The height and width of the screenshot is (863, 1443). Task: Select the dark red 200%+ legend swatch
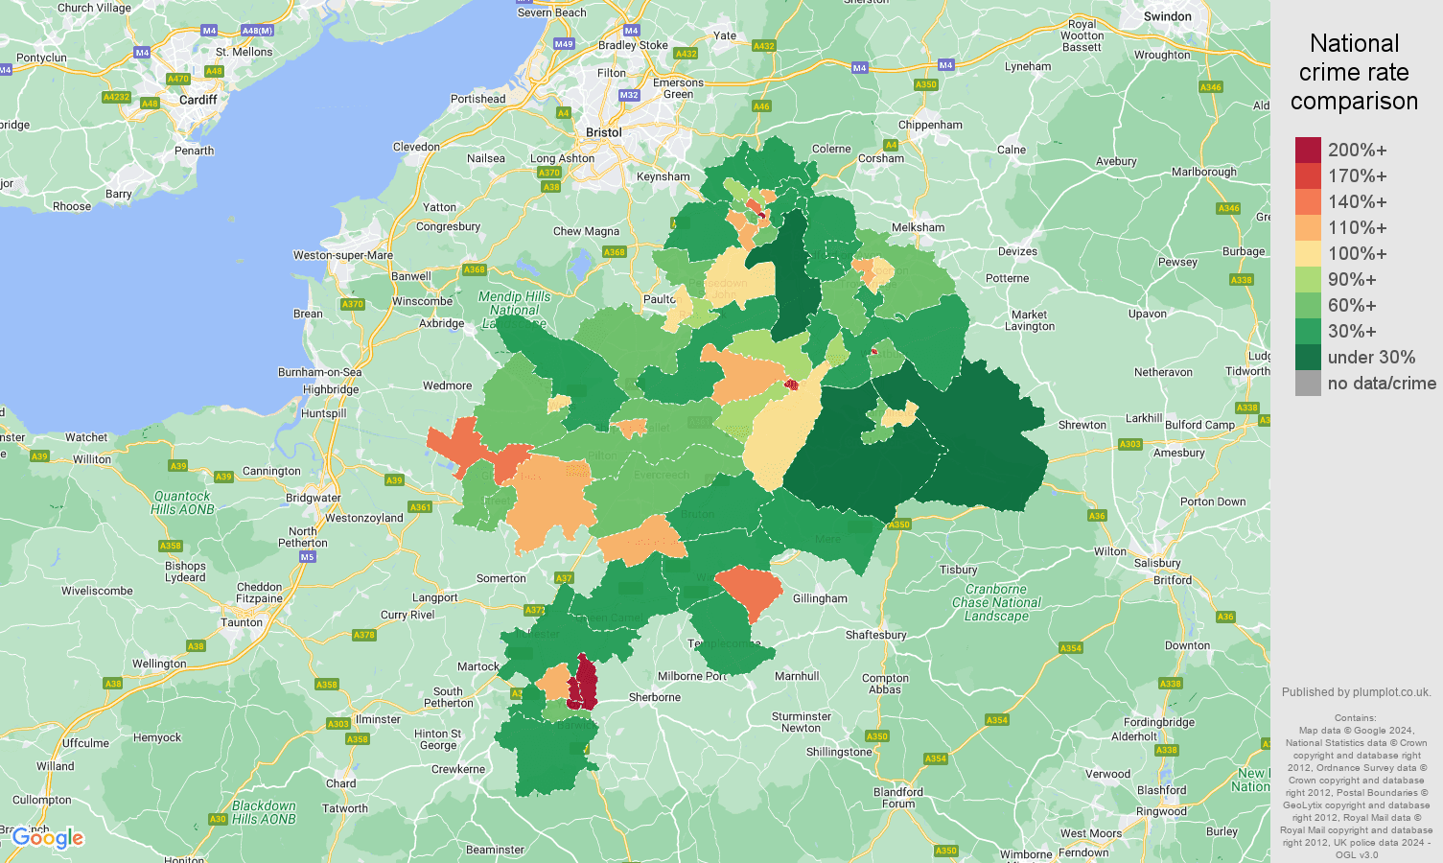coord(1309,149)
